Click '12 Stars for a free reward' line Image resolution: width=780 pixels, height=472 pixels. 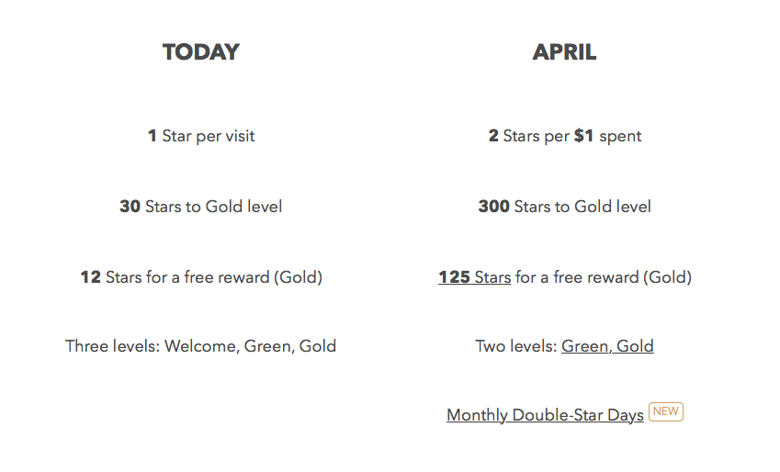(x=201, y=277)
